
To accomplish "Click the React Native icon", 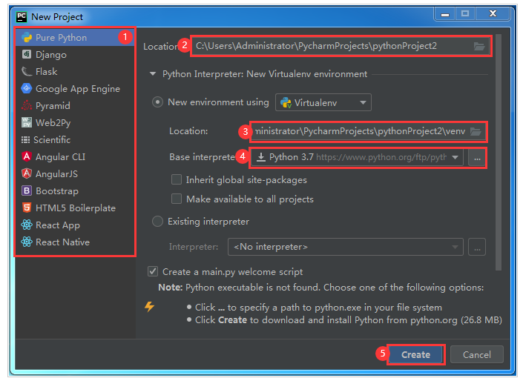I will (27, 242).
